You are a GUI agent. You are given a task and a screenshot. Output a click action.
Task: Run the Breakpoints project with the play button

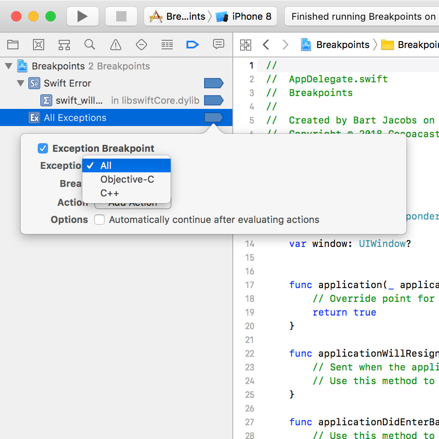pyautogui.click(x=82, y=16)
